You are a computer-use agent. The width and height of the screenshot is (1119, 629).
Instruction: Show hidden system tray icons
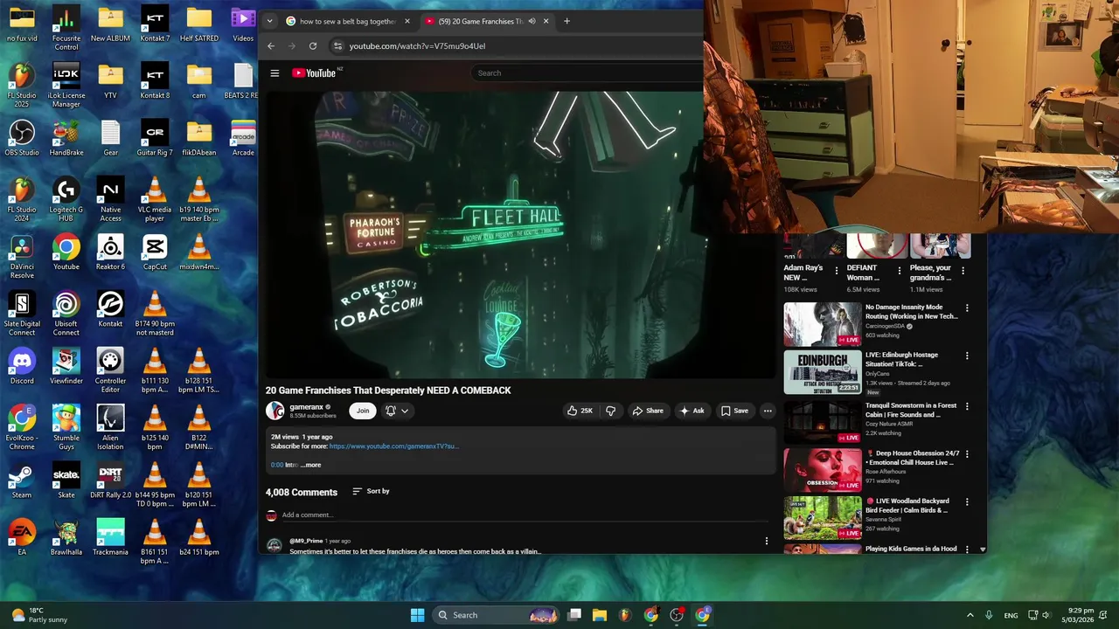coord(970,615)
